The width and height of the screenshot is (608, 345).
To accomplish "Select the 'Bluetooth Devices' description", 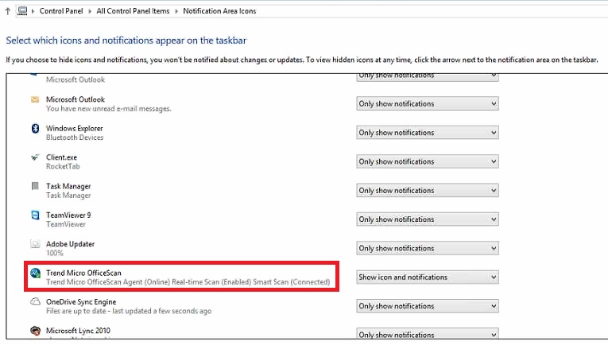I will click(x=75, y=138).
